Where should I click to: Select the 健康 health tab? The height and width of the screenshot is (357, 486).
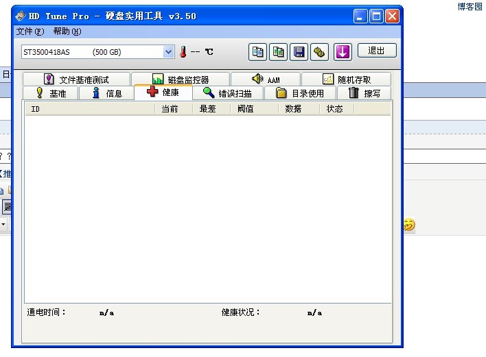163,92
